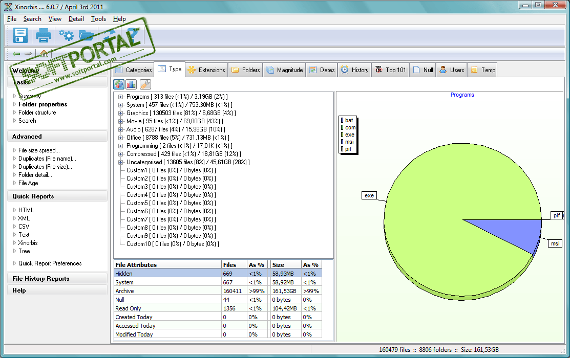
Task: Open settings with the gears icon
Action: pos(66,35)
